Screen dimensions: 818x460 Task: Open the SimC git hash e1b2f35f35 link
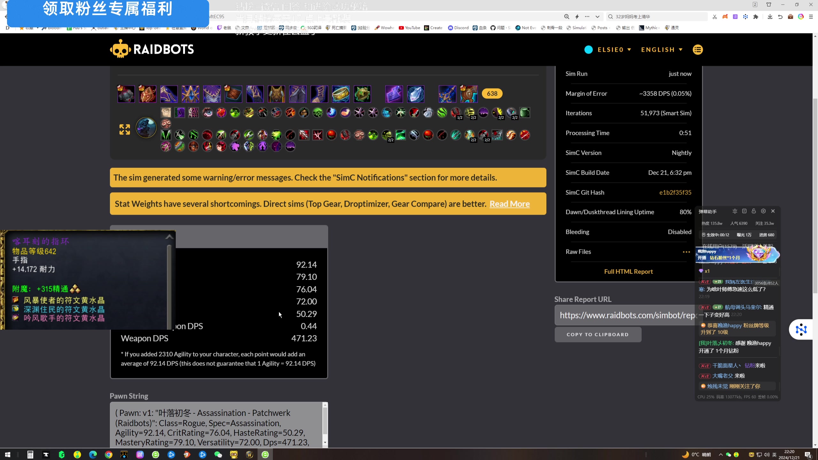(x=675, y=192)
